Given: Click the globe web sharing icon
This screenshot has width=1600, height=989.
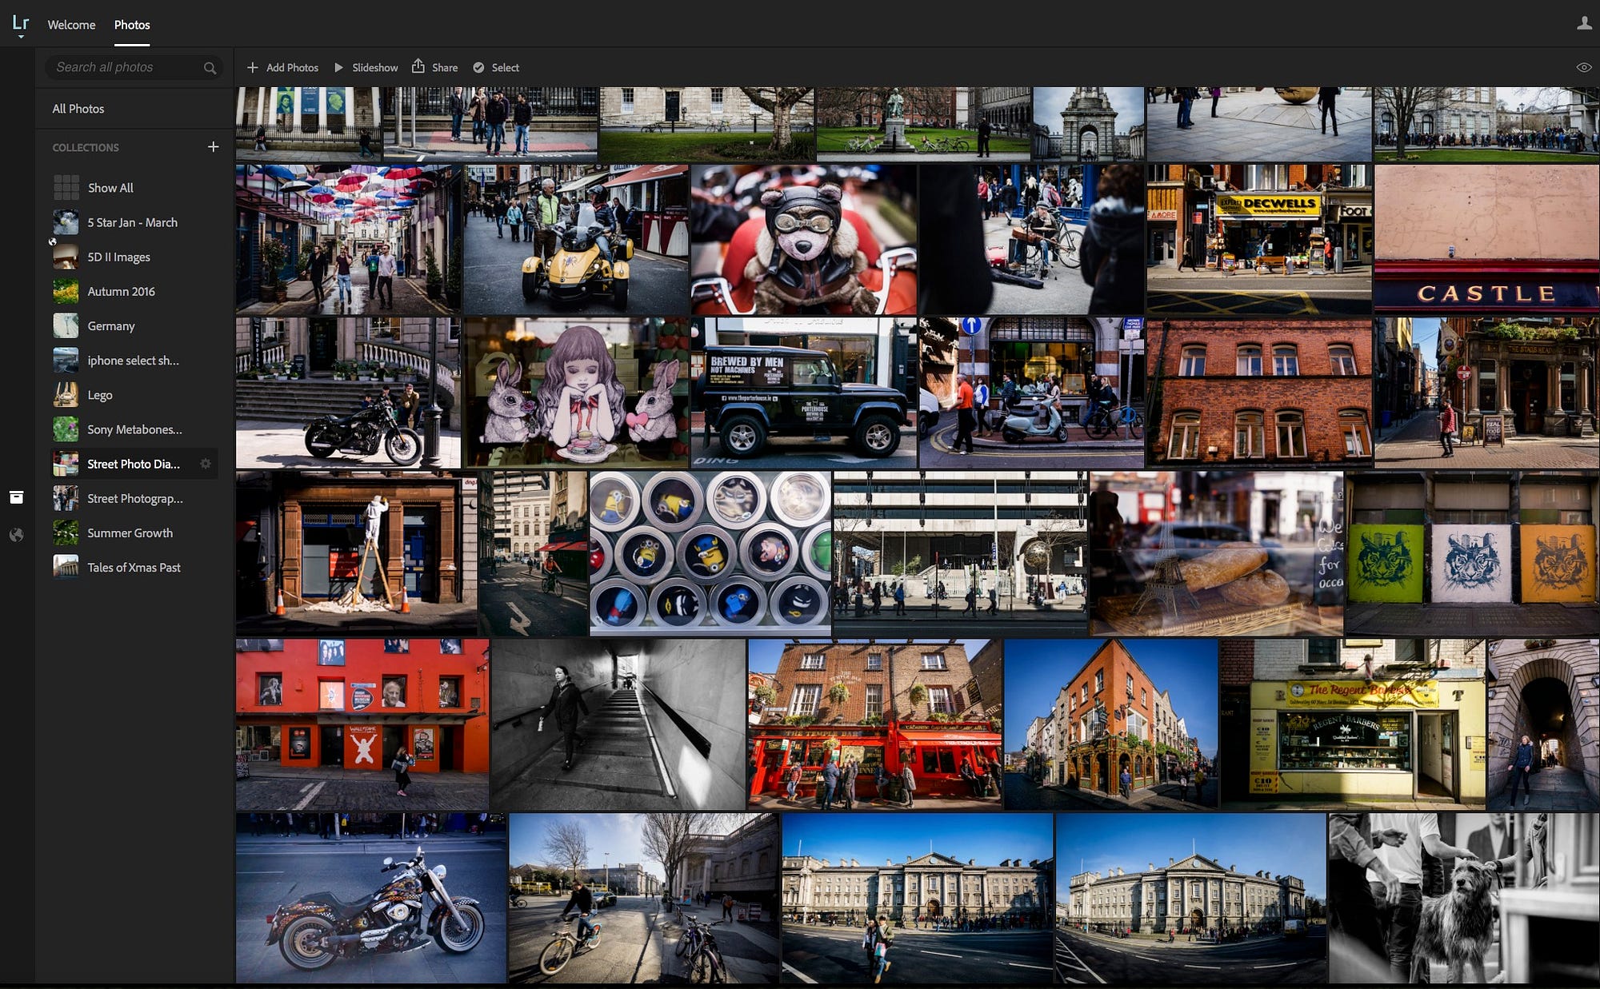Looking at the screenshot, I should [x=16, y=535].
